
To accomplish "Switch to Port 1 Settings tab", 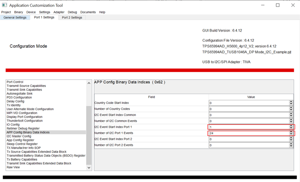I will click(x=44, y=18).
